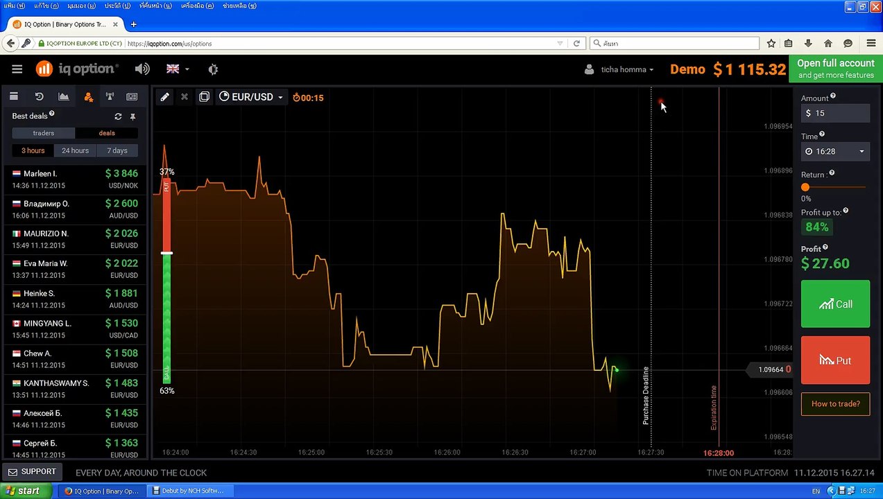Open the browser downloads arrow icon
883x499 pixels.
click(808, 43)
